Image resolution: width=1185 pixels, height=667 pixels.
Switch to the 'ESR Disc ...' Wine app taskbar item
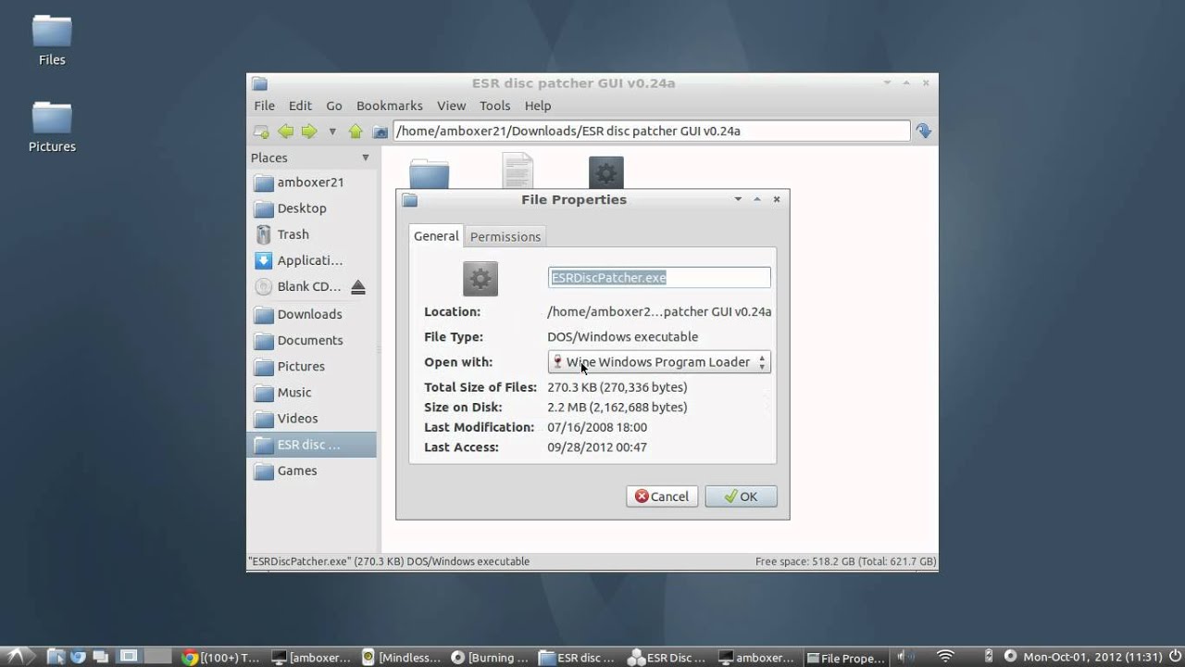pos(668,658)
